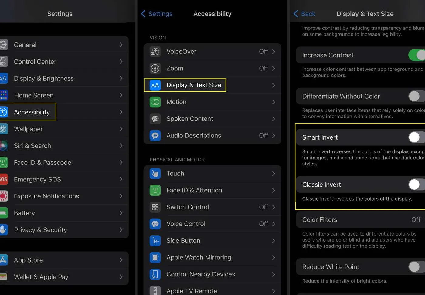
Task: Return to Settings from Accessibility
Action: click(x=157, y=14)
